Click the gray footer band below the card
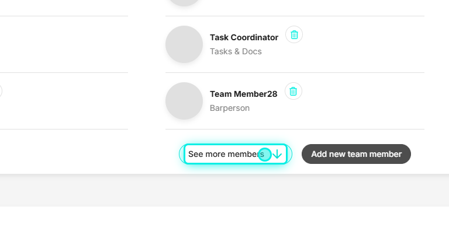The image size is (449, 231). tap(224, 190)
